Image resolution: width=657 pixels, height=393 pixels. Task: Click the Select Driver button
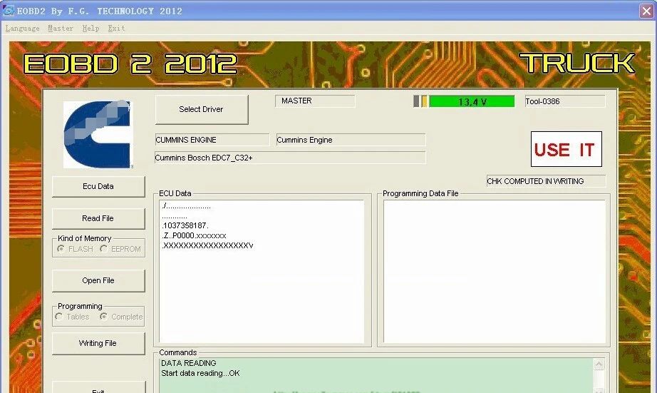(x=202, y=109)
